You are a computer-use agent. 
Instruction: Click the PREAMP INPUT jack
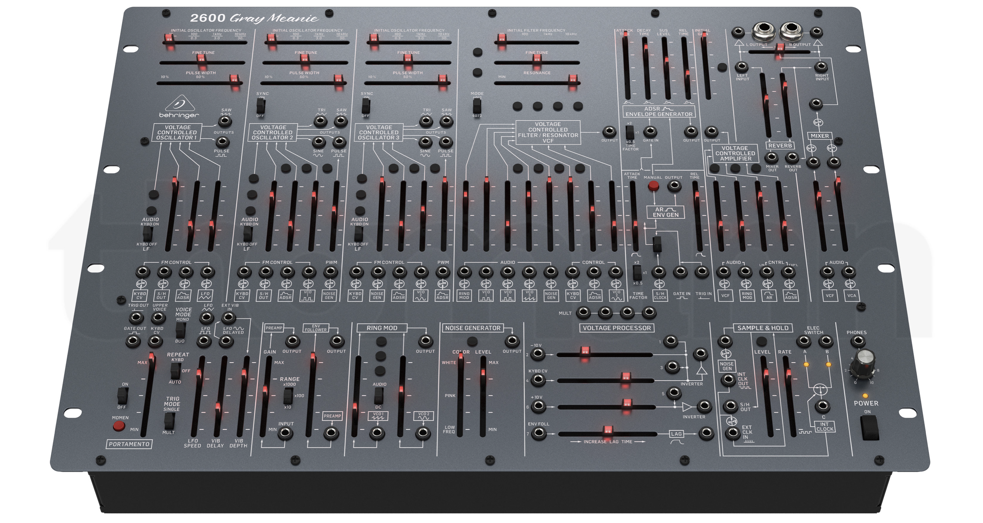(285, 433)
